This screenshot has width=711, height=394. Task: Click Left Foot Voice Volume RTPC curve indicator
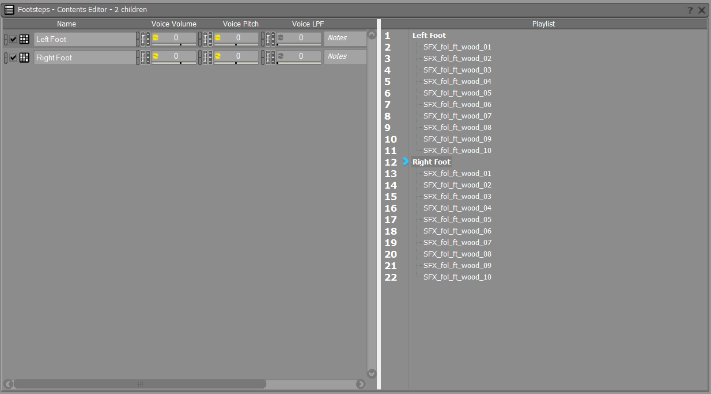[143, 39]
